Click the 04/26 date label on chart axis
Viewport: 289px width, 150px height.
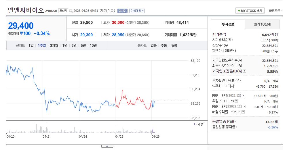(x=155, y=136)
